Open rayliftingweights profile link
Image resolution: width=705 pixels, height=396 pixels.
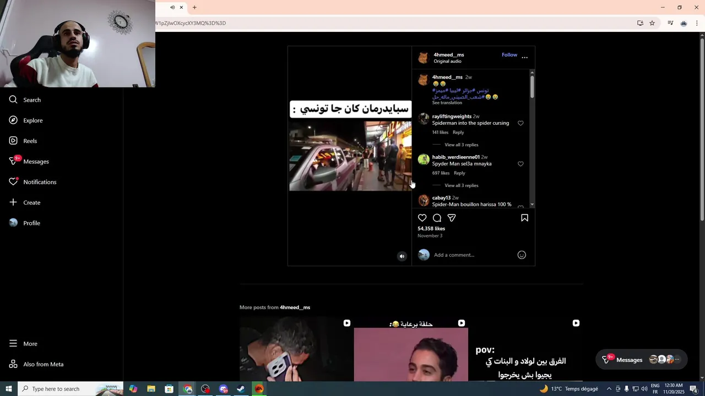[452, 117]
